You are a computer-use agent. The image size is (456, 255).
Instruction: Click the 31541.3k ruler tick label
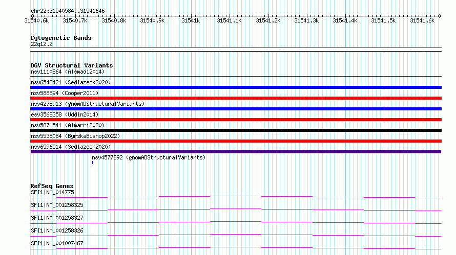click(306, 20)
